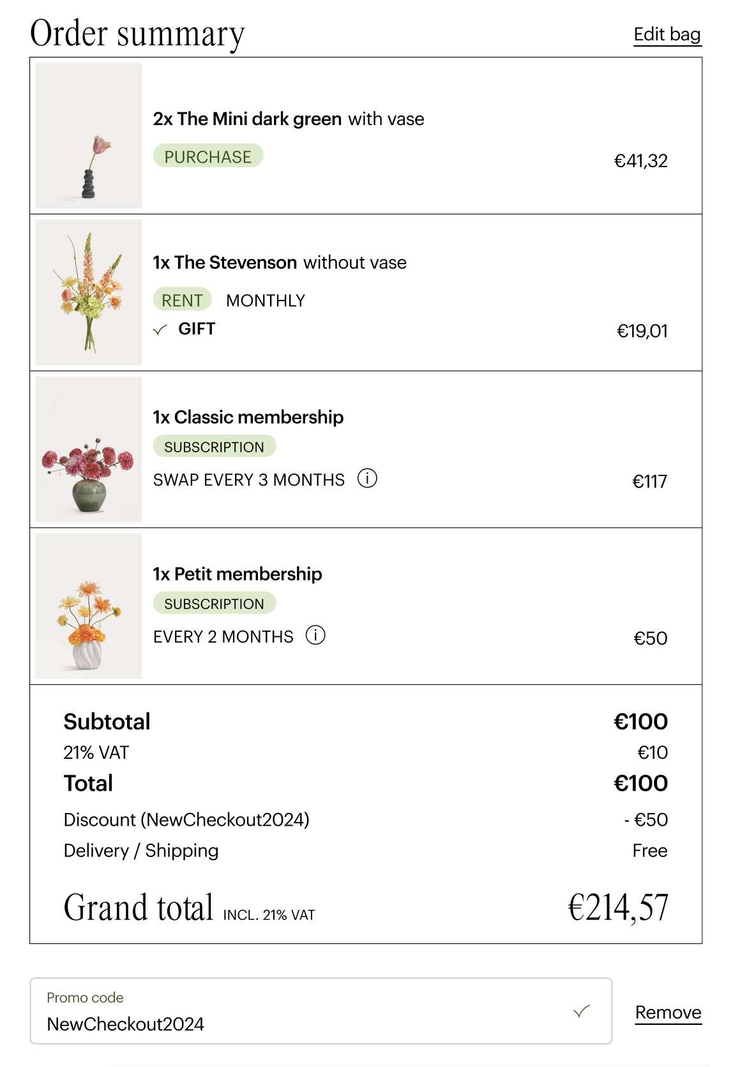Toggle the Gift checkmark on The Stevenson
747x1067 pixels.
click(x=160, y=329)
